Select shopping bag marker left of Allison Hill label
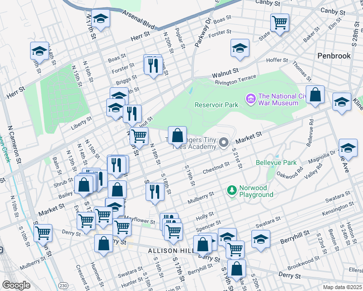This screenshot has width=363, height=291. coord(104,244)
